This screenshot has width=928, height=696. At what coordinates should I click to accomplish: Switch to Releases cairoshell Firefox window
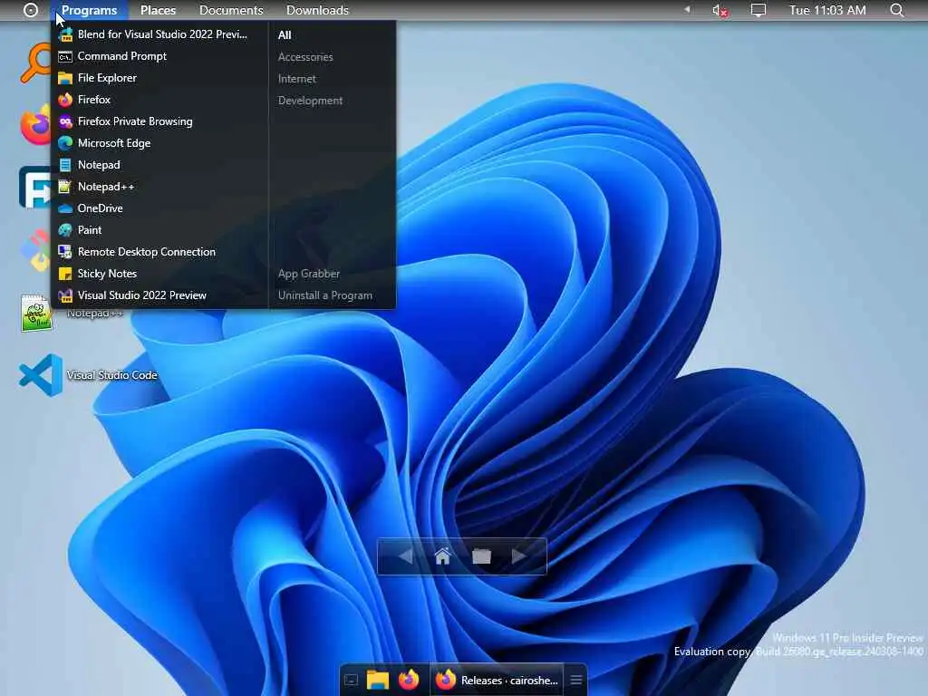tap(498, 681)
